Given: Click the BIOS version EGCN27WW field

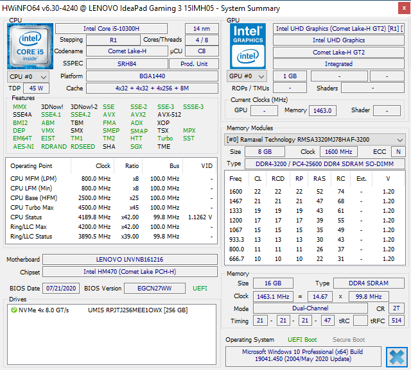Looking at the screenshot, I should (155, 289).
